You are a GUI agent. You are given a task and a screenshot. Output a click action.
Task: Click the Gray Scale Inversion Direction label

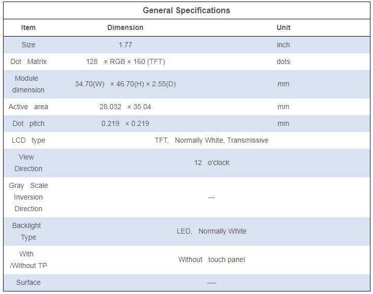pyautogui.click(x=28, y=197)
